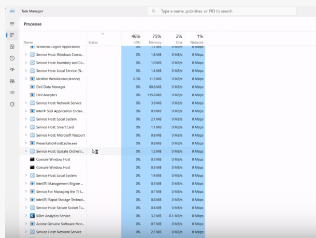The height and width of the screenshot is (238, 316).
Task: Click the Intel(R) Management Engine icon
Action: click(32, 184)
